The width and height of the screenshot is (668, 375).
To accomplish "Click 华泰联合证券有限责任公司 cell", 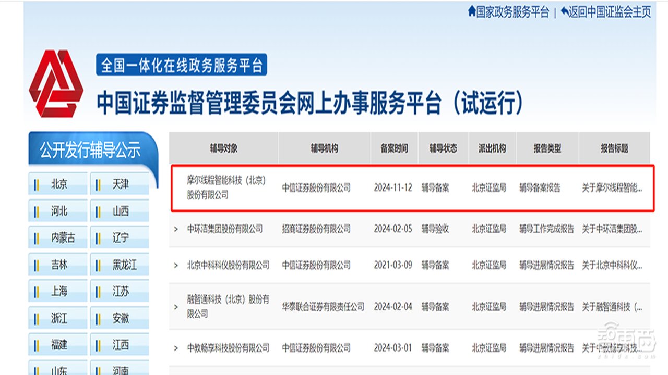I will tap(323, 307).
